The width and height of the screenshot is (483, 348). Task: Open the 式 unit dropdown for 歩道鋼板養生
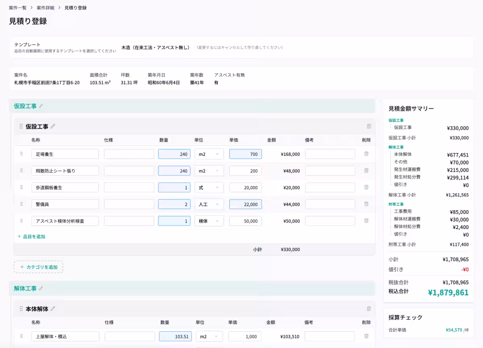click(209, 188)
